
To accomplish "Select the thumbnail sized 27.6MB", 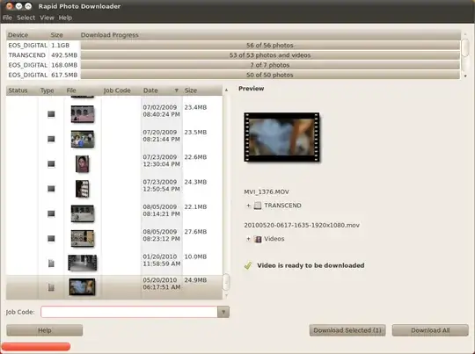I will pyautogui.click(x=83, y=238).
